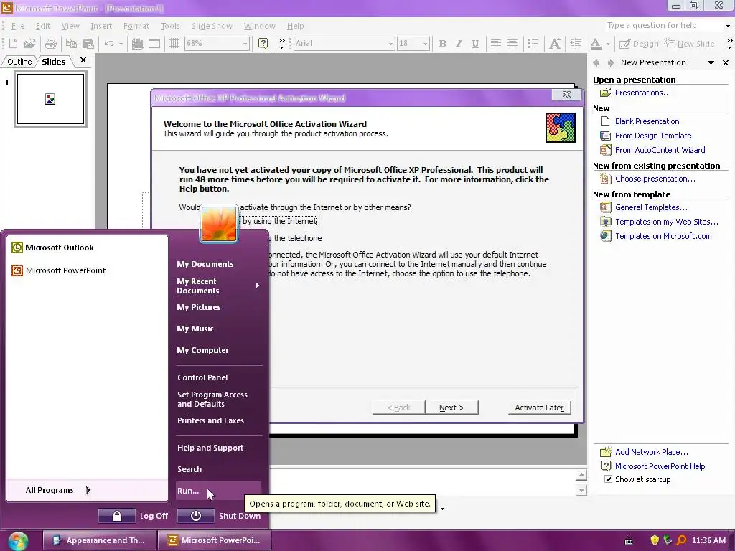Click the Forward arrow in task pane
The image size is (735, 551).
pos(610,62)
